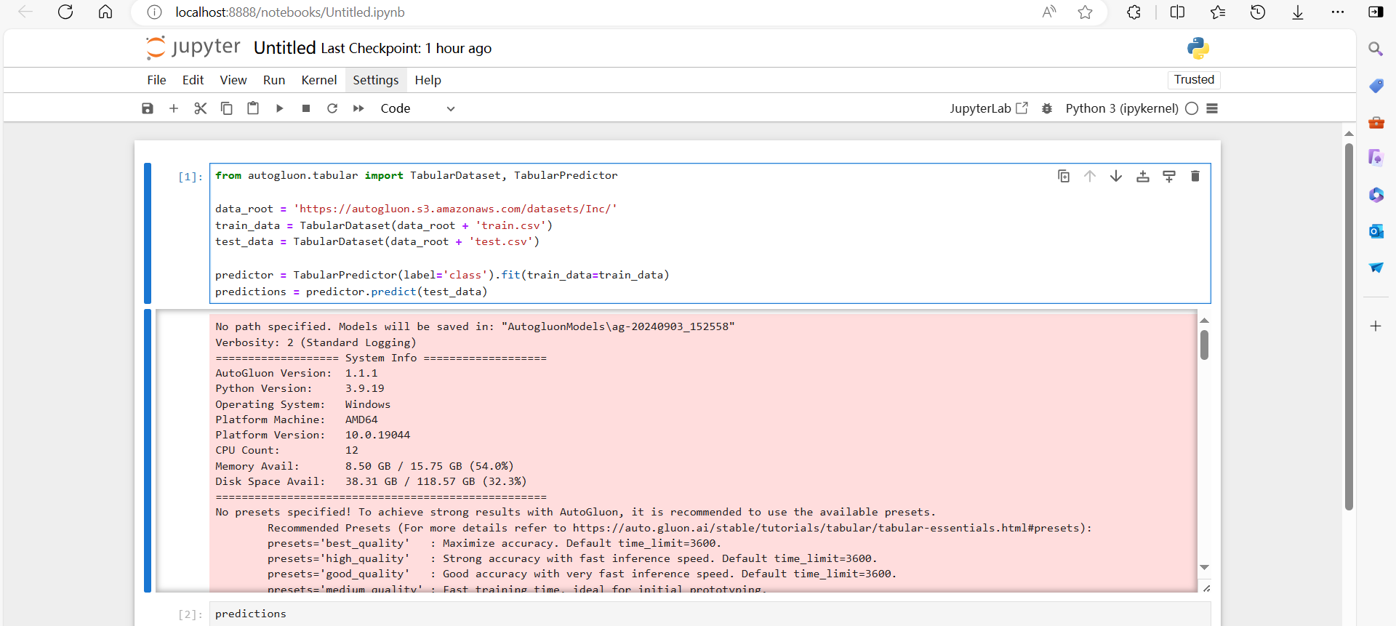Collapse cell output via blue left bar
Viewport: 1396px width, 626px height.
point(148,451)
